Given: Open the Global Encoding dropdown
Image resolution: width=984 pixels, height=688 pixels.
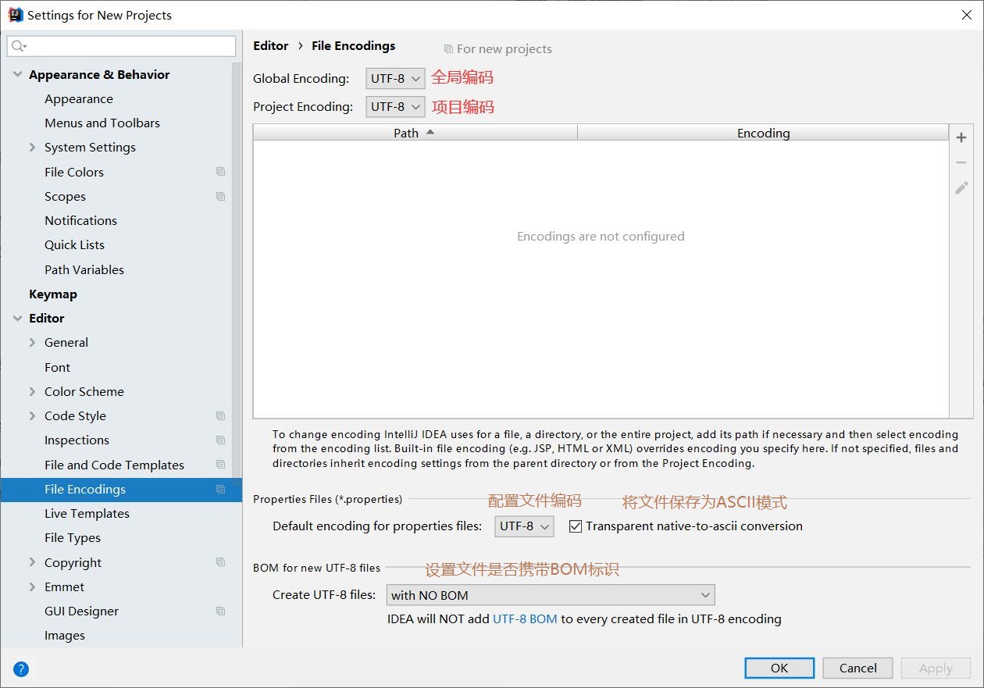Looking at the screenshot, I should 395,78.
